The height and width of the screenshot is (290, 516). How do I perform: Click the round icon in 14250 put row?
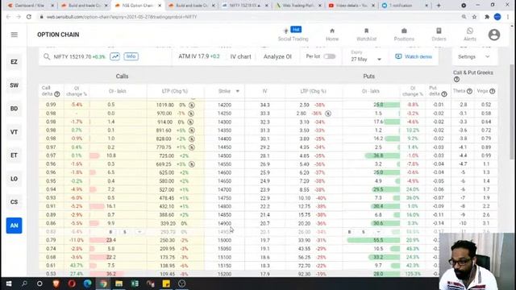(x=328, y=114)
